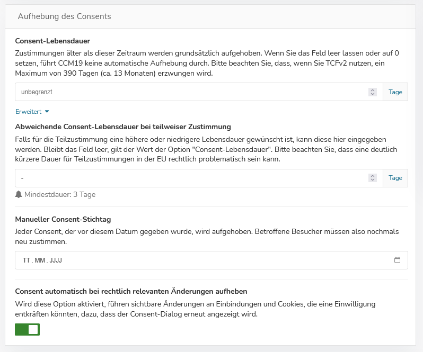Screen dimensions: 423x352
Task: Focus the partial consent duration input field
Action: tap(191, 178)
